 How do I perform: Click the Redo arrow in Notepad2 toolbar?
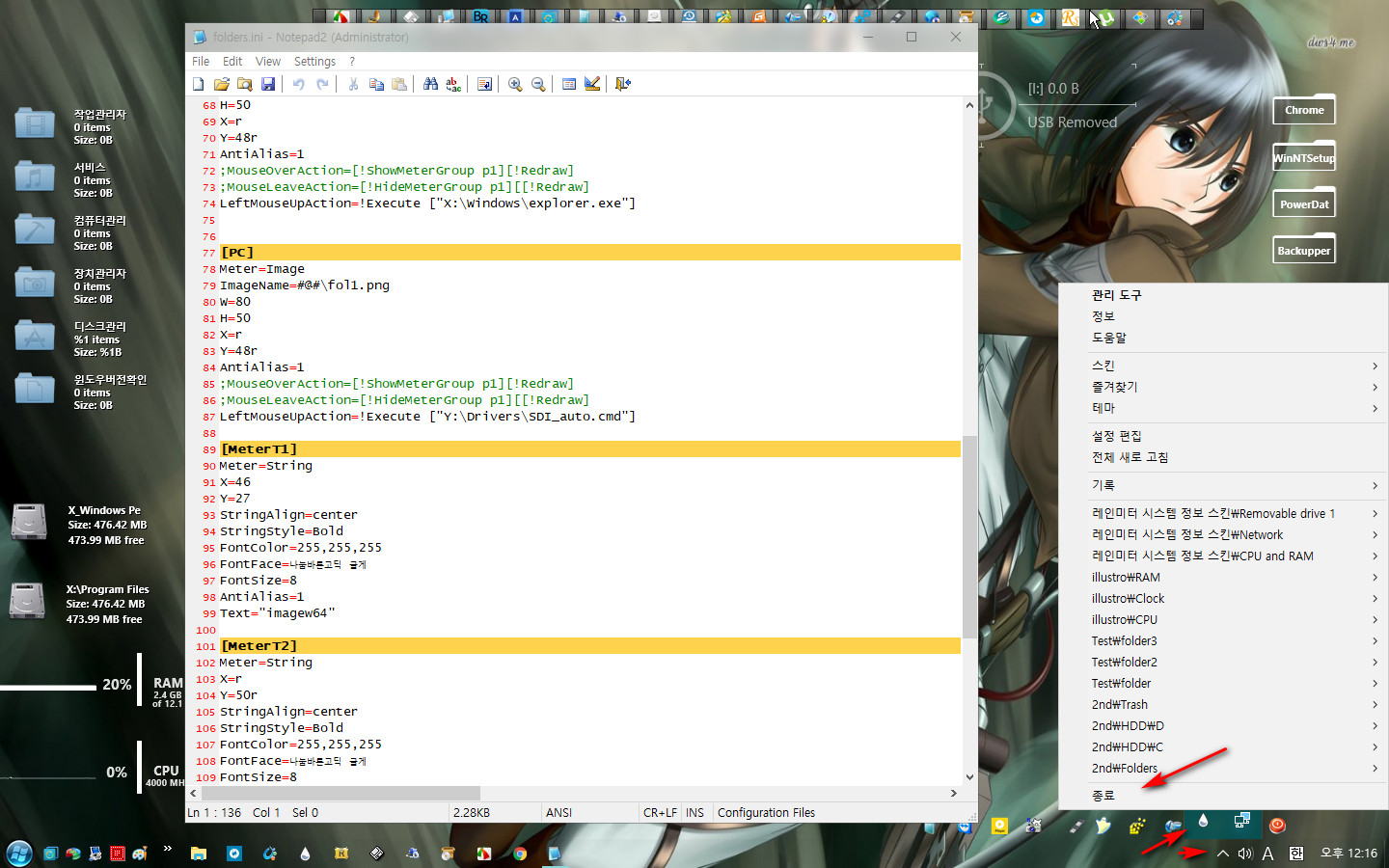pos(322,84)
